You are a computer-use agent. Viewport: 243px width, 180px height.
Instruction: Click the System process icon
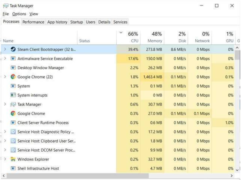pos(13,86)
